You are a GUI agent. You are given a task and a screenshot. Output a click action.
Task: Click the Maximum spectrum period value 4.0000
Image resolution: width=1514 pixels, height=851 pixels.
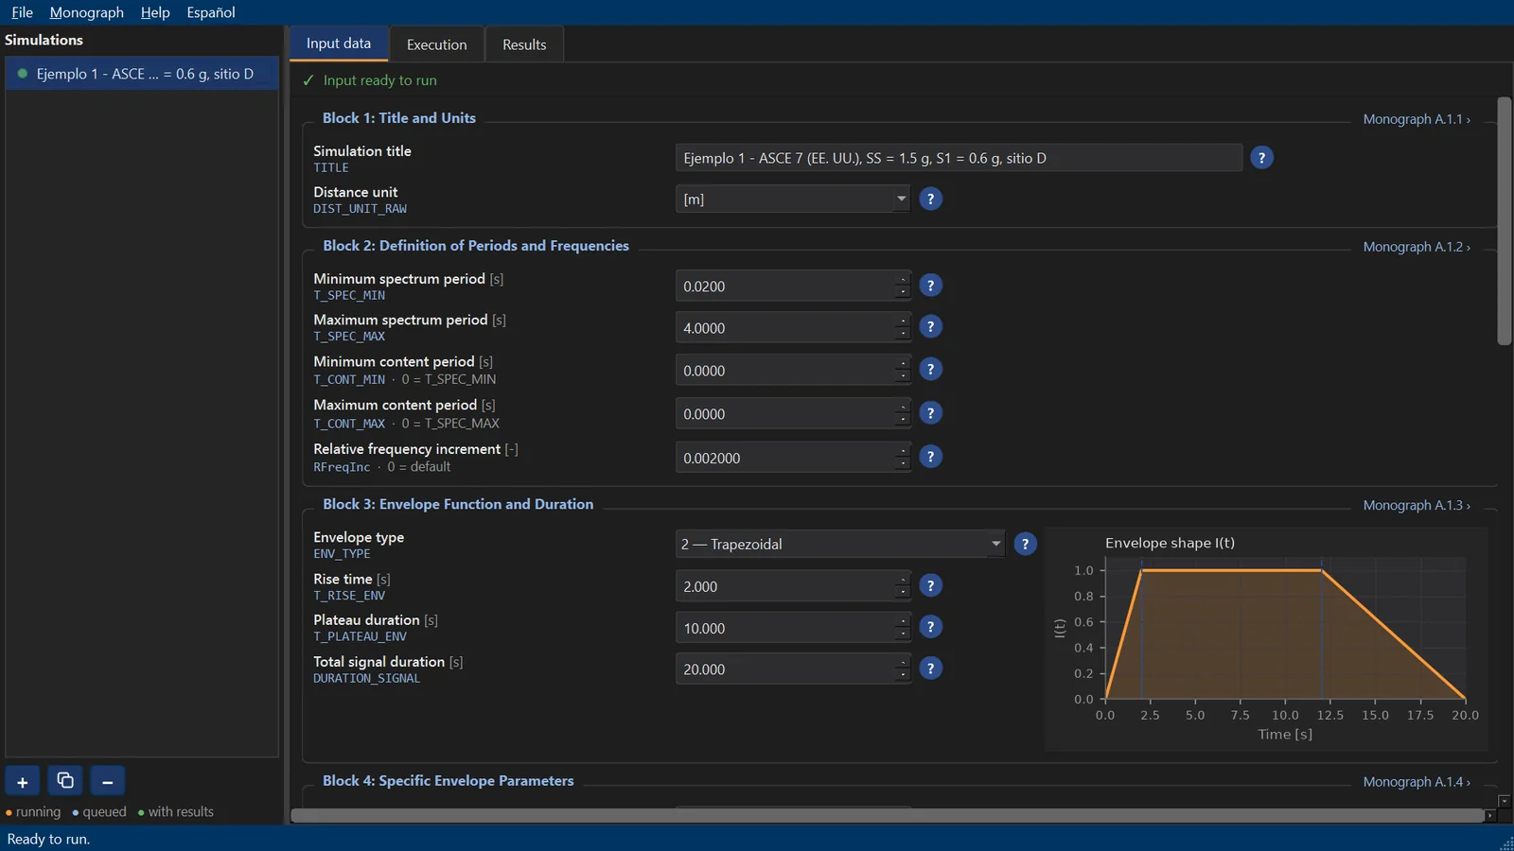(x=793, y=328)
